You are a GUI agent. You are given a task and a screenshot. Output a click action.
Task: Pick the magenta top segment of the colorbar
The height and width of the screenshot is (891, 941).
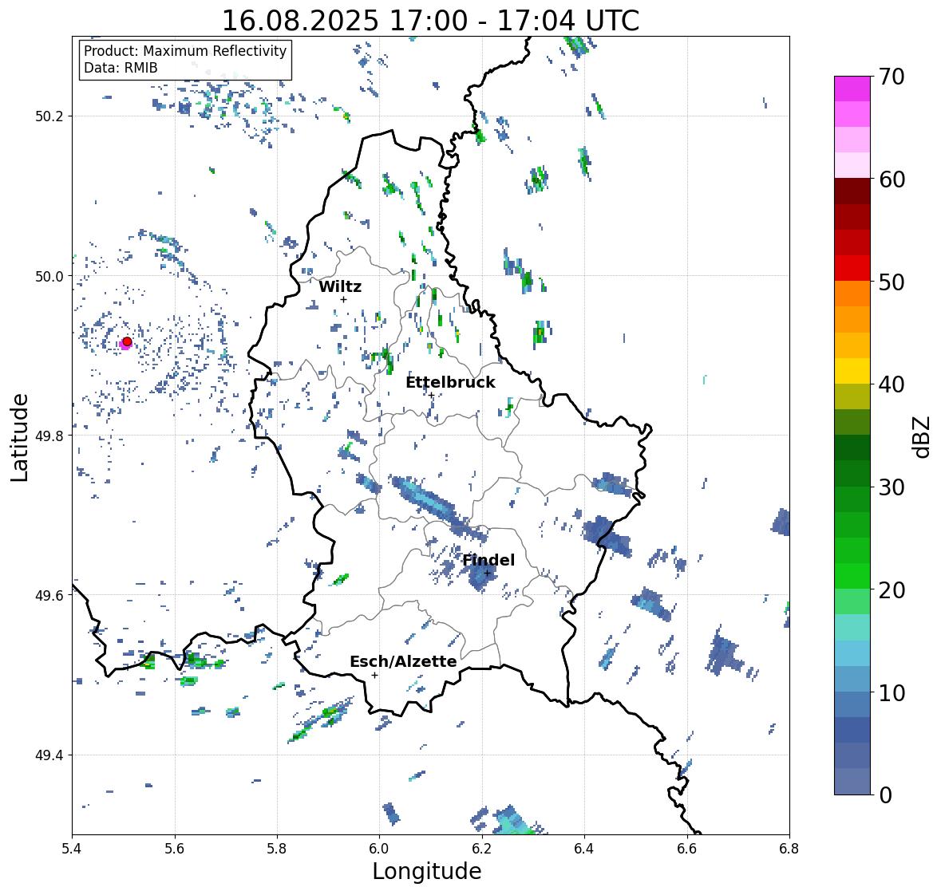[x=852, y=89]
